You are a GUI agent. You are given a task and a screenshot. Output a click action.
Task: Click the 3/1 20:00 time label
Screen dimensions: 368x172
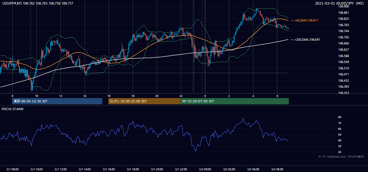[157, 169]
